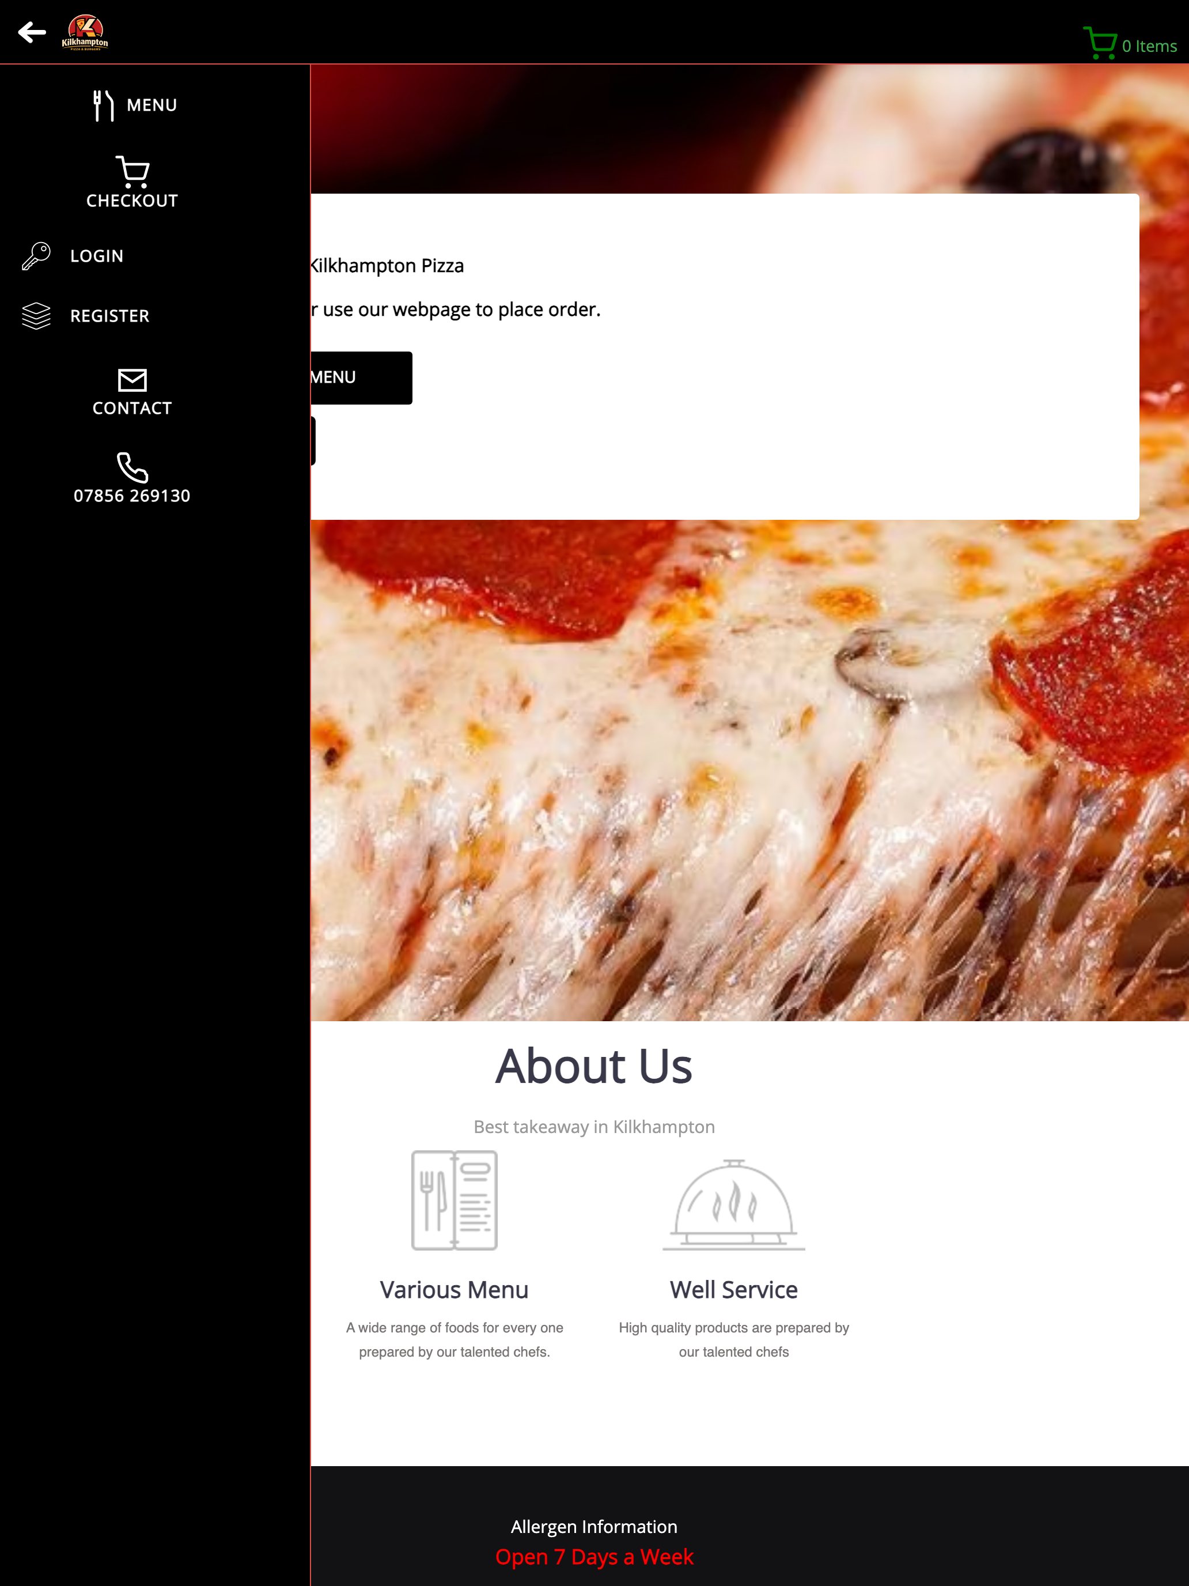This screenshot has width=1189, height=1586.
Task: Click the 'Various Menu' title
Action: [x=455, y=1290]
